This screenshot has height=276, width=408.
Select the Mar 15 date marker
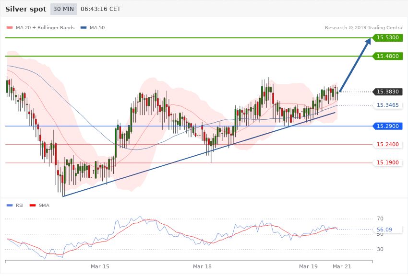[x=100, y=266]
